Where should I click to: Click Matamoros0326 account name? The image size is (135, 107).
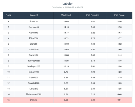pyautogui.click(x=34, y=94)
